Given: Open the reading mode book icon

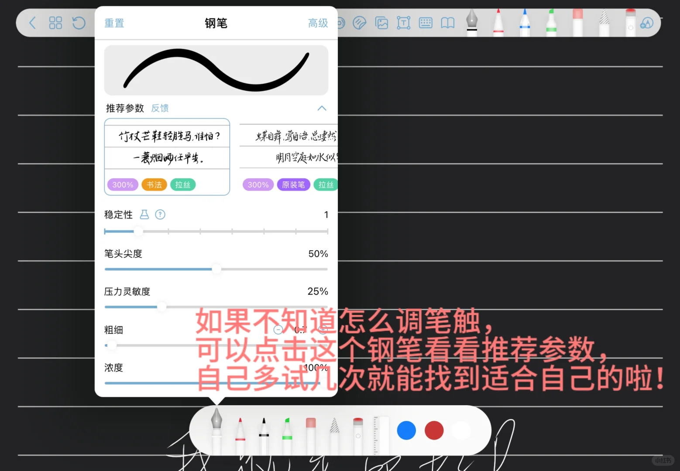Looking at the screenshot, I should (447, 23).
